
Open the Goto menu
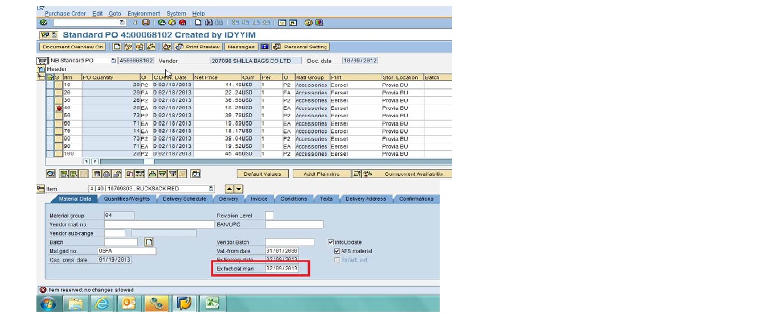116,14
